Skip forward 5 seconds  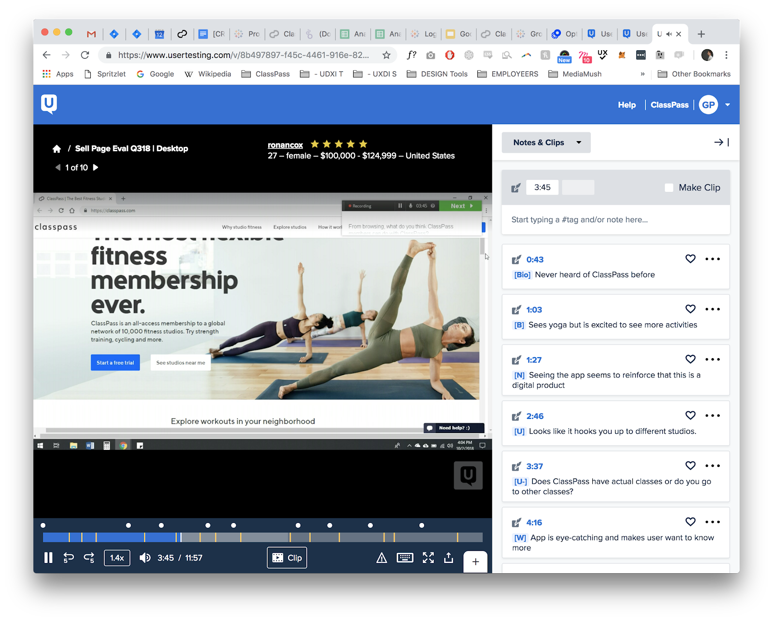(89, 558)
